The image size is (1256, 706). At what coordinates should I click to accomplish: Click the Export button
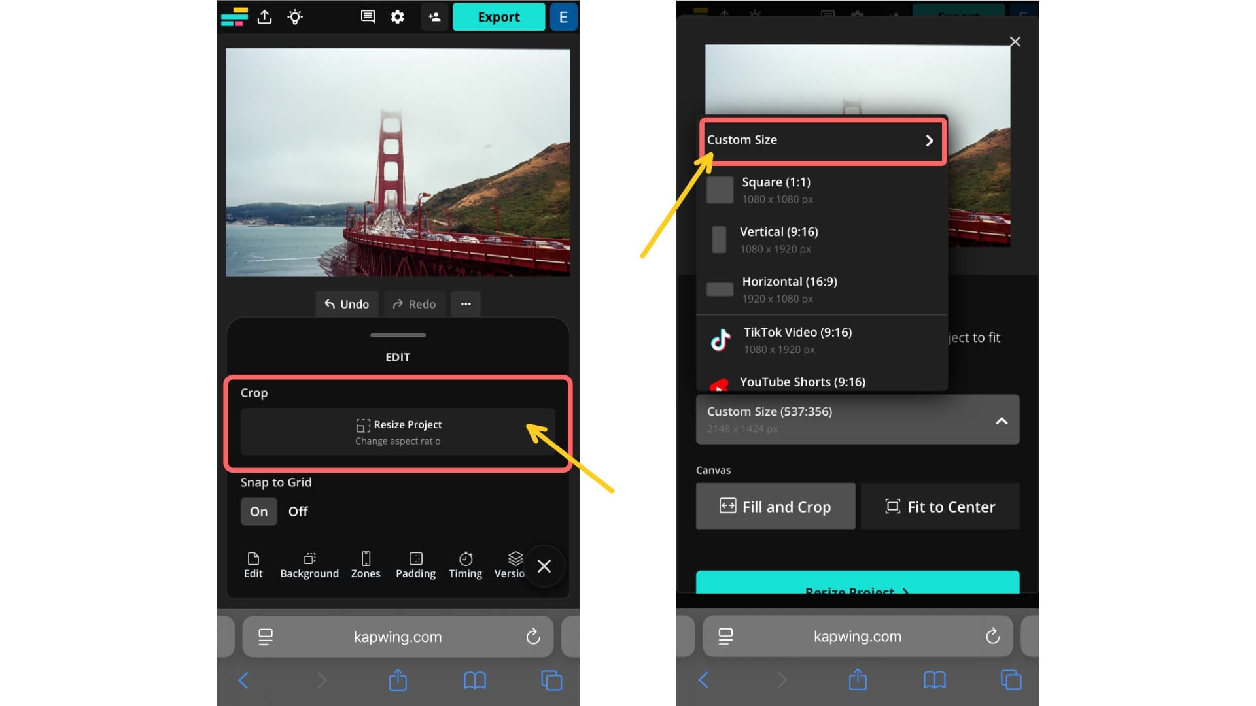[x=498, y=16]
